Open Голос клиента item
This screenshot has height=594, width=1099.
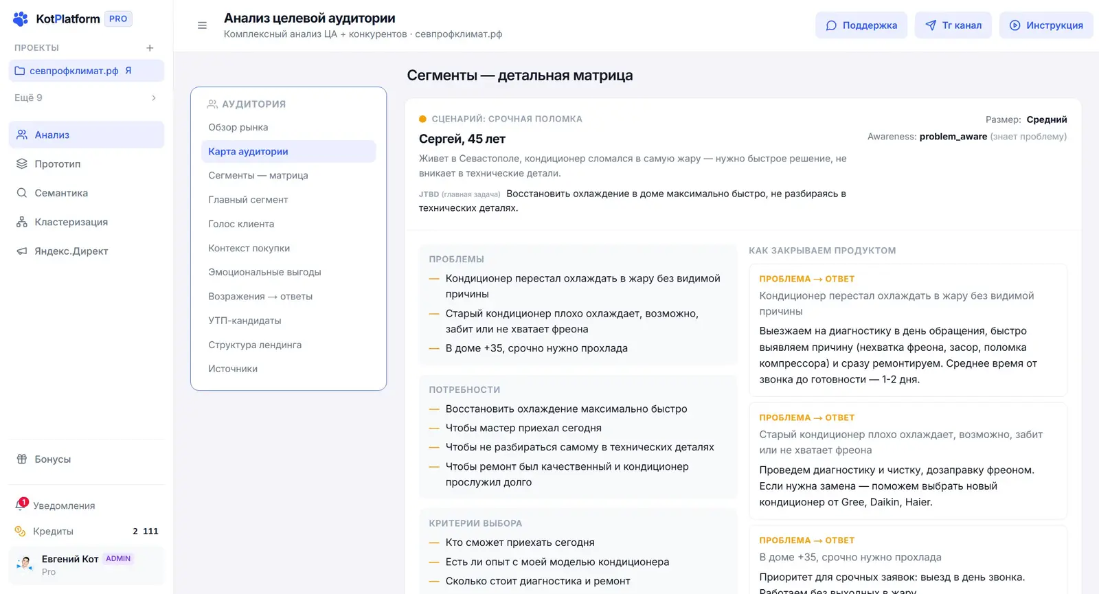point(288,224)
